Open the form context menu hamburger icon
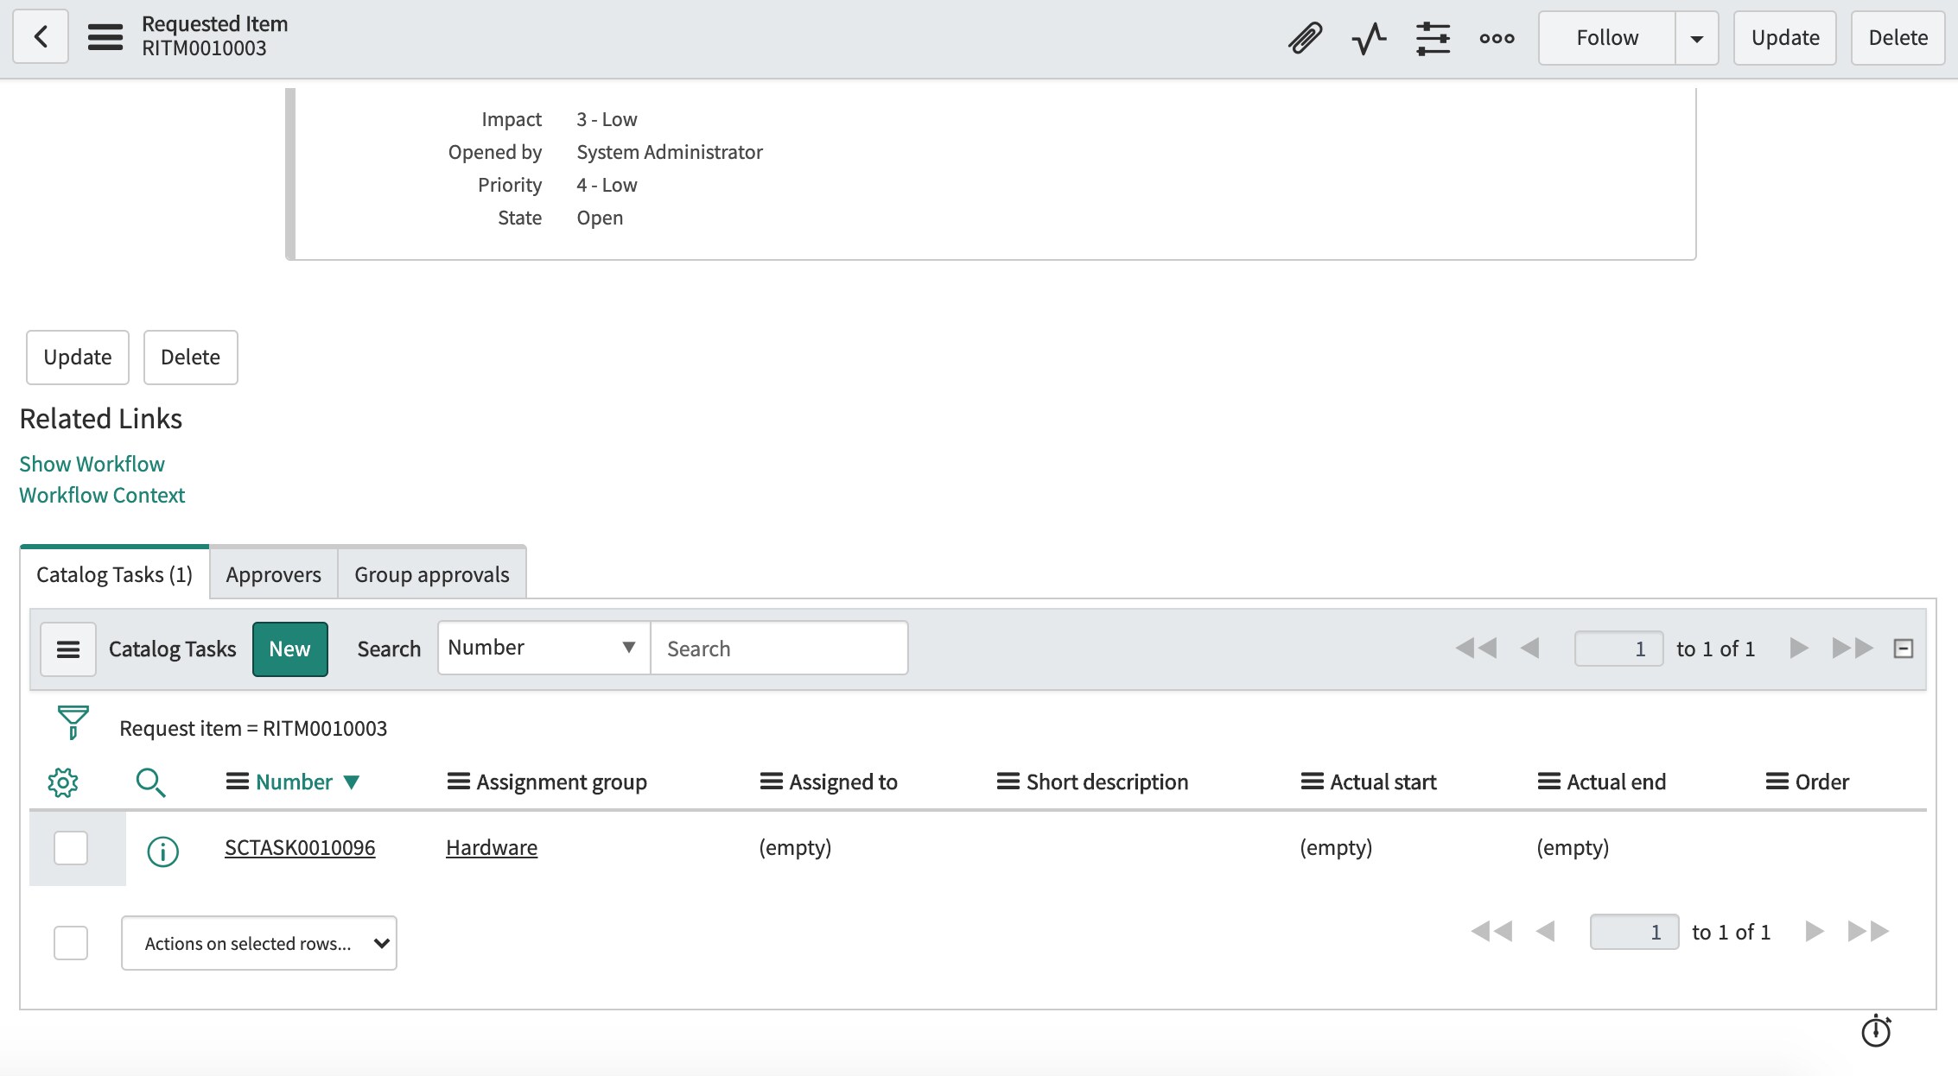Screen dimensions: 1958x1076 click(105, 37)
